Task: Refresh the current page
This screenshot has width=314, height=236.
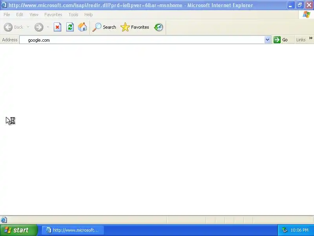Action: 70,27
